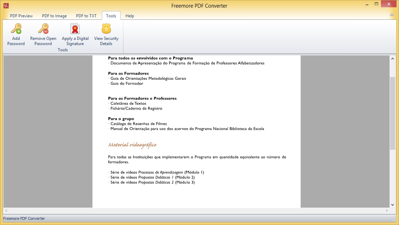Close the Freemore PDF Converter window
The width and height of the screenshot is (399, 225).
click(x=389, y=4)
